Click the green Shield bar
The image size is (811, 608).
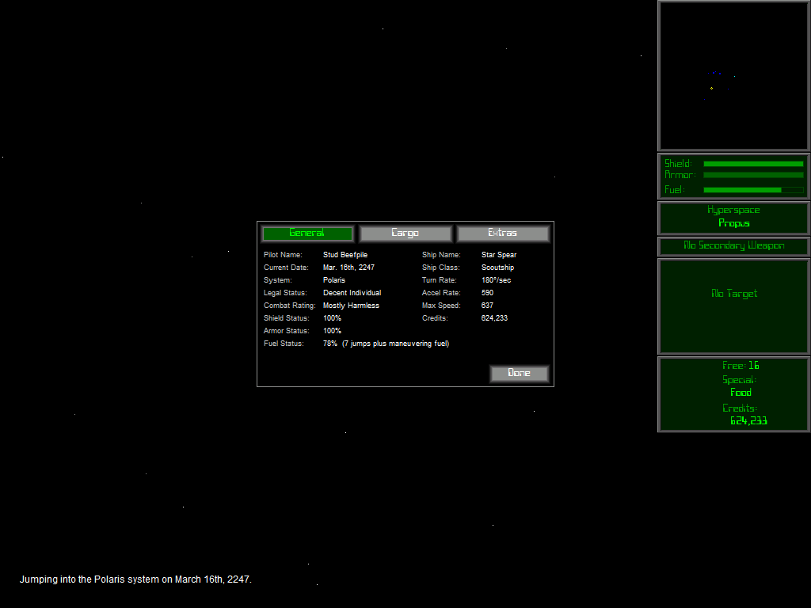(753, 164)
